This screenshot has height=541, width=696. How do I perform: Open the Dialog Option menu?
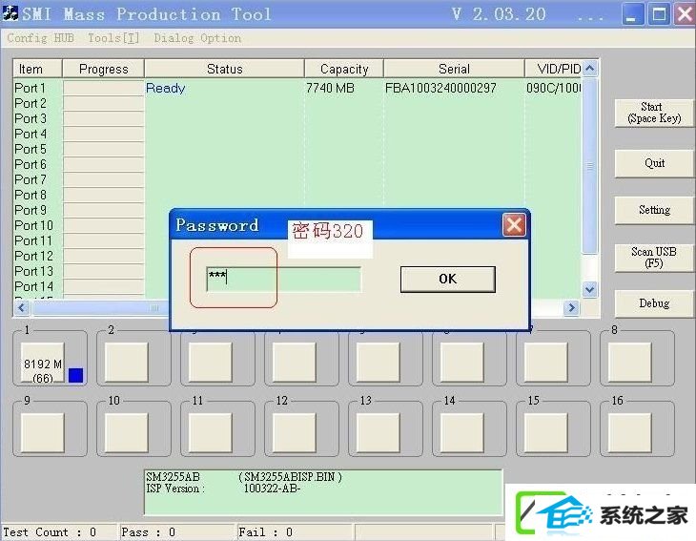197,38
